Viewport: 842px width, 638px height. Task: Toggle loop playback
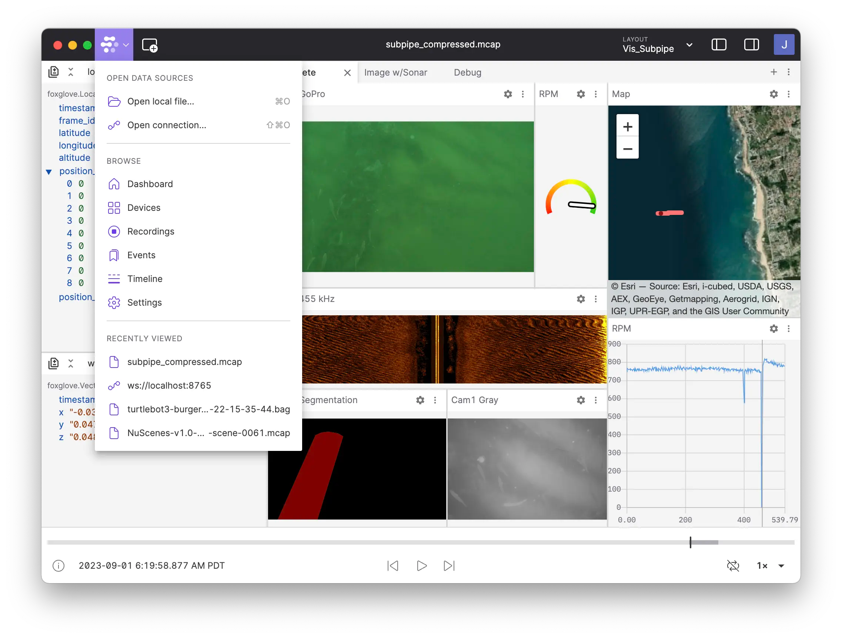coord(733,566)
